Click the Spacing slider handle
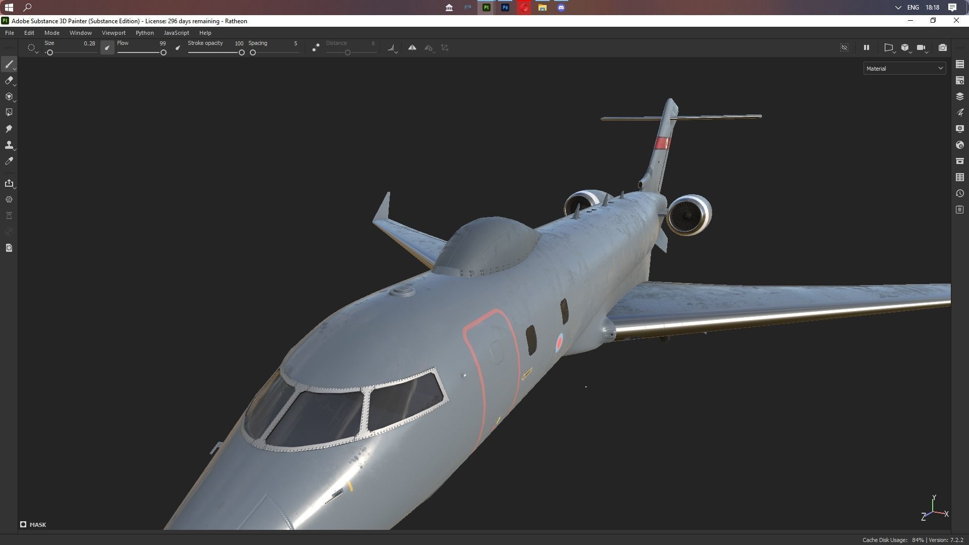The height and width of the screenshot is (545, 969). 253,52
